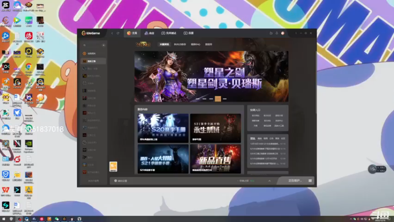Open the 新品直售 promotion card

(215, 159)
